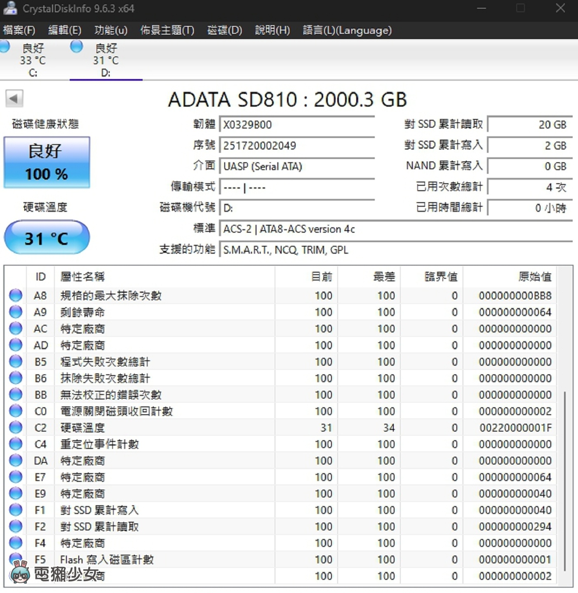Open the 功能(u) menu
Screen dimensions: 578x593
point(110,30)
